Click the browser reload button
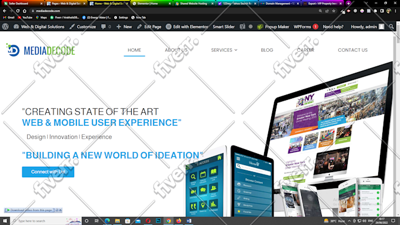The height and width of the screenshot is (225, 400). coord(18,11)
